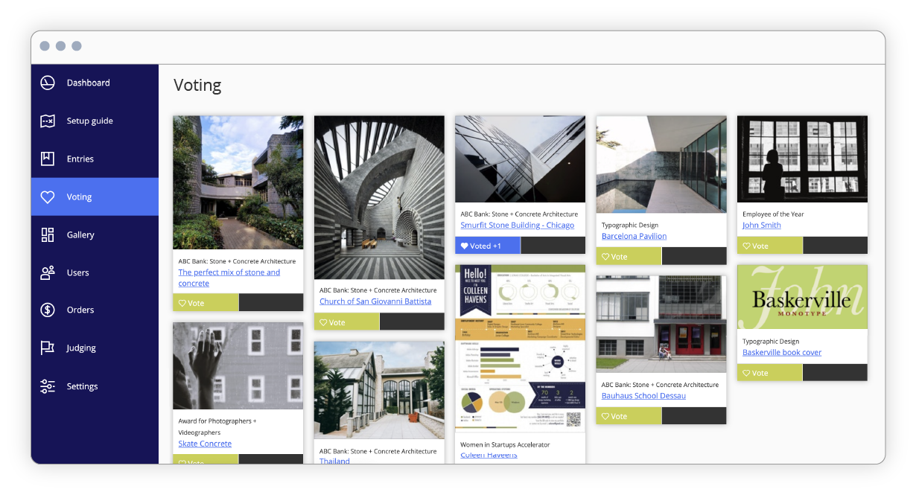Click the Dashboard gauge icon

tap(48, 83)
